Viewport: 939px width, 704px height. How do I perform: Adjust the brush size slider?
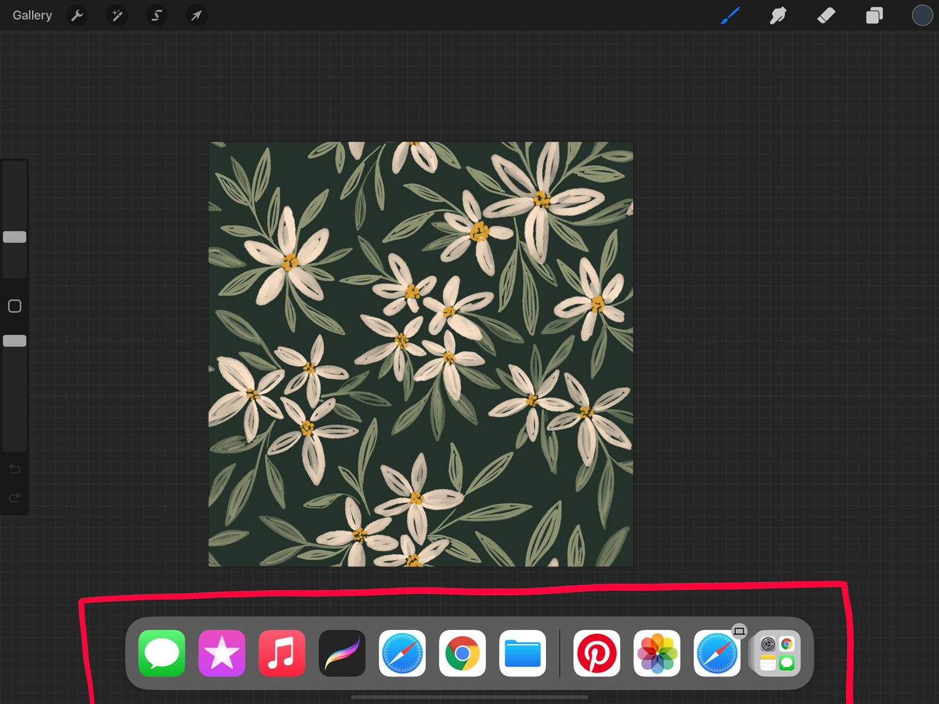[x=14, y=237]
